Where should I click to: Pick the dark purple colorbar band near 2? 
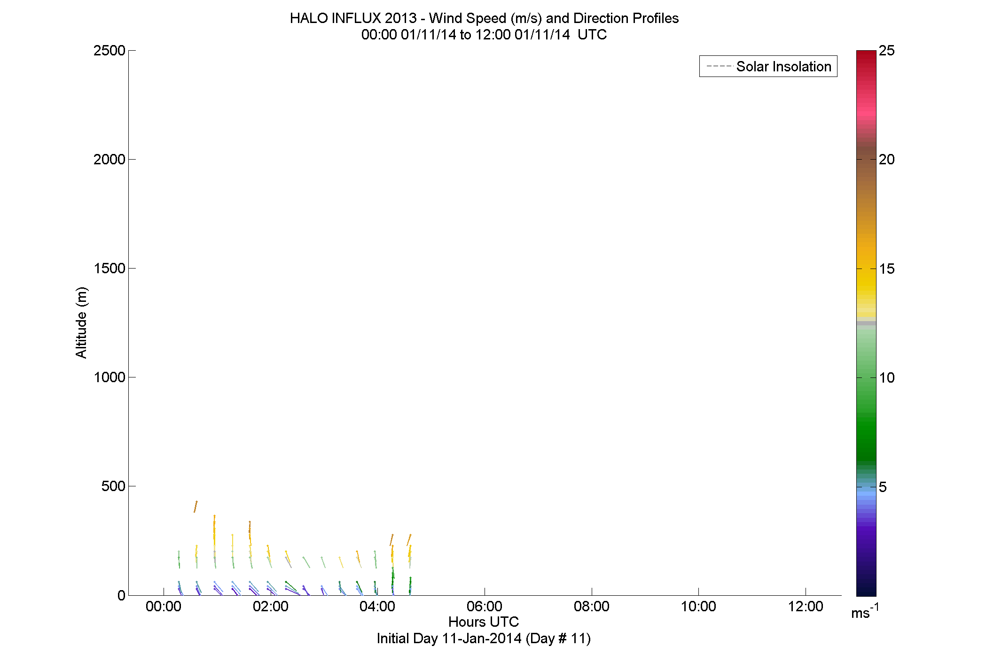coord(866,553)
